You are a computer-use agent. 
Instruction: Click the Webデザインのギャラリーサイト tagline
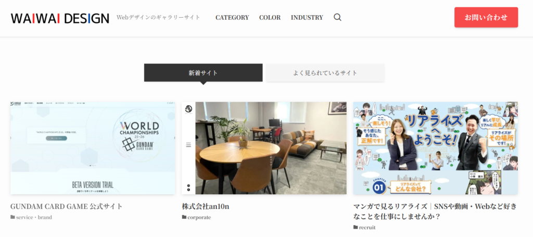158,18
